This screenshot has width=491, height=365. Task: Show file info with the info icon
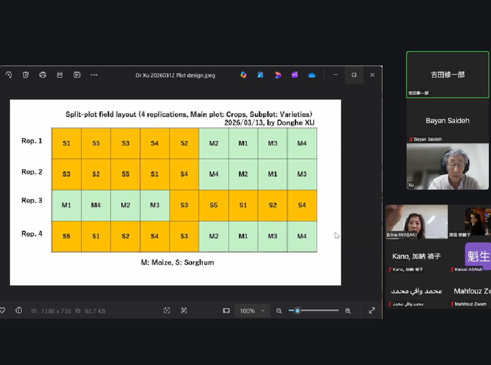click(x=19, y=311)
